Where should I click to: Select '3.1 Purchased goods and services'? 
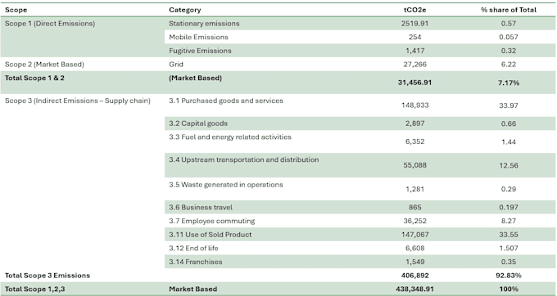click(x=226, y=101)
